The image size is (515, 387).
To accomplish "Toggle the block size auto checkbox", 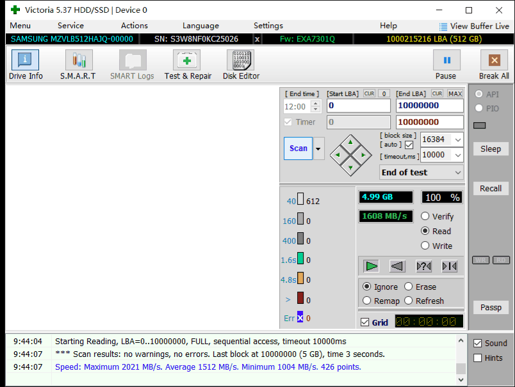I will point(409,145).
